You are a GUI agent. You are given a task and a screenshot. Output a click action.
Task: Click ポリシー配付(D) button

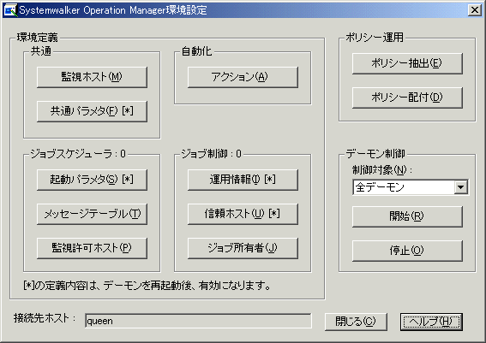[407, 98]
